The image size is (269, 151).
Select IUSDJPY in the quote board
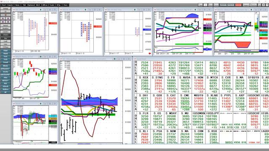click(x=212, y=113)
